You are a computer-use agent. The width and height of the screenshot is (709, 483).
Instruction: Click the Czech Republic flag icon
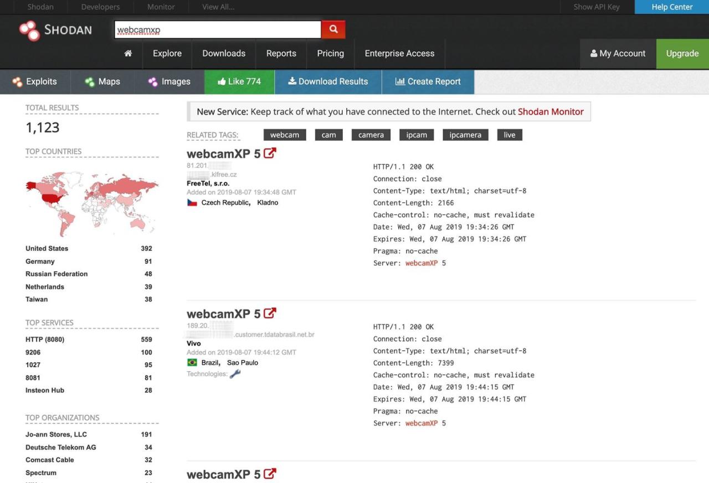pyautogui.click(x=192, y=202)
